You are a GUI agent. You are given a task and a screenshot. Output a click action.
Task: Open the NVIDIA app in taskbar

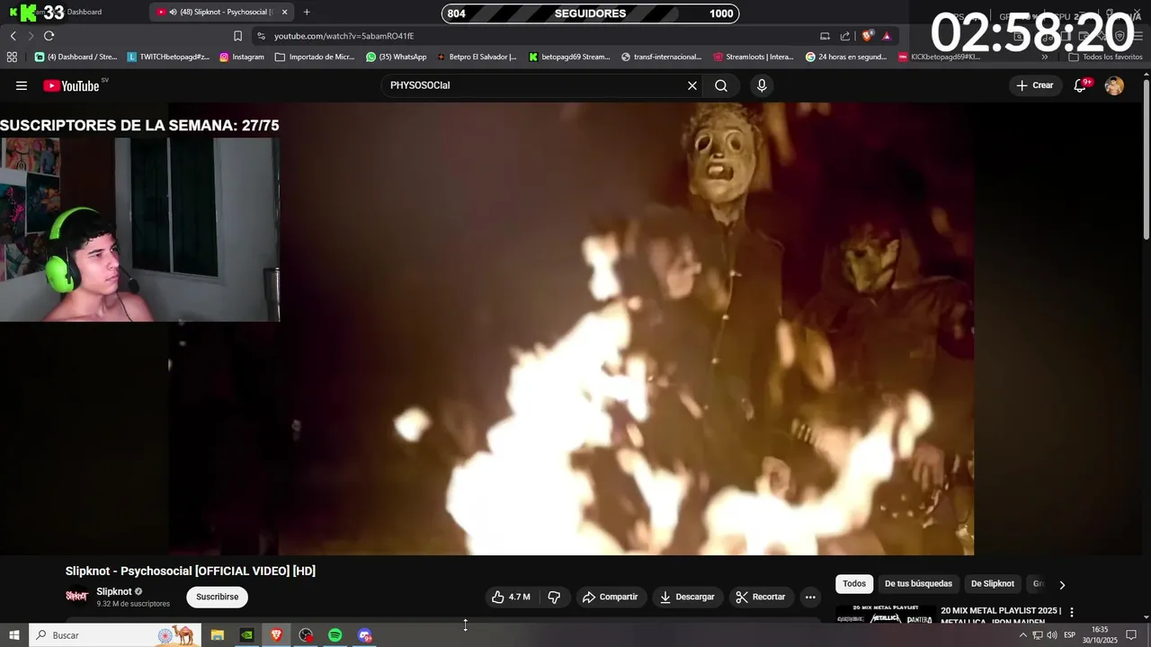point(247,635)
